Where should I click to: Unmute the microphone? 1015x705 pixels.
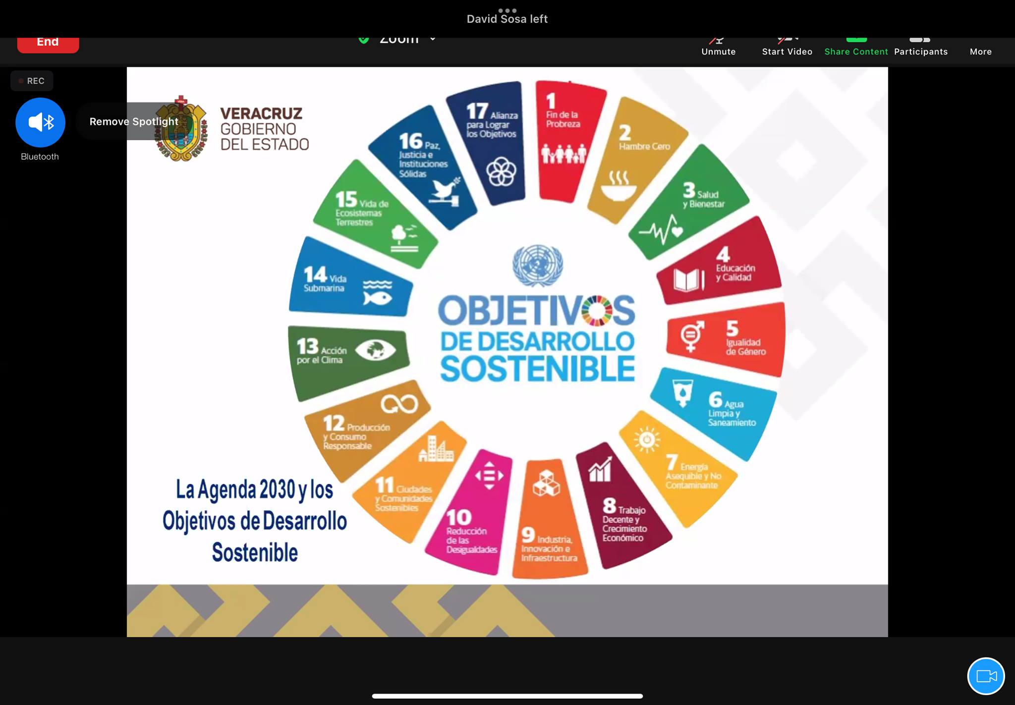718,48
